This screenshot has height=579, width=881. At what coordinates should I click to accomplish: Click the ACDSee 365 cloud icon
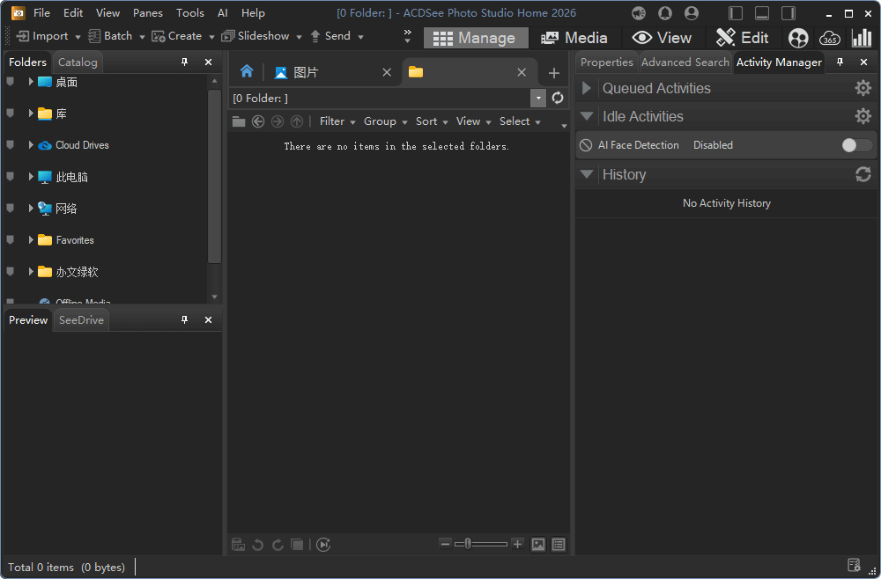829,38
